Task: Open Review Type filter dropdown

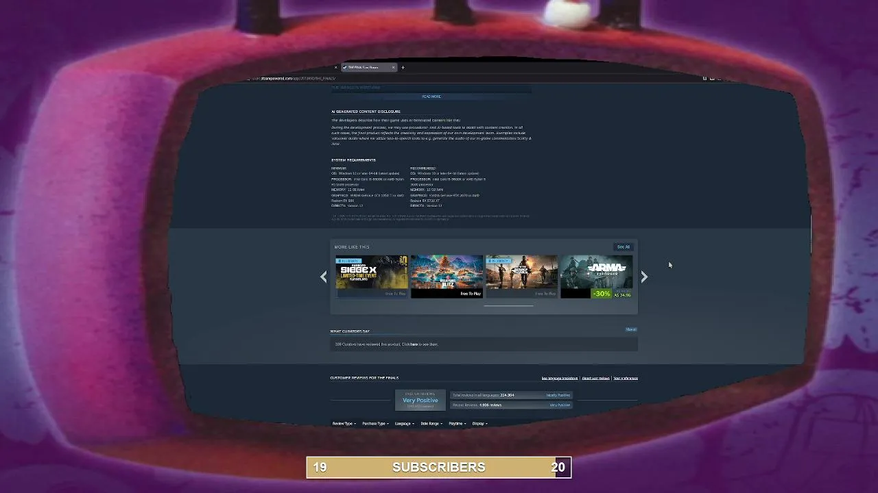Action: [x=344, y=424]
